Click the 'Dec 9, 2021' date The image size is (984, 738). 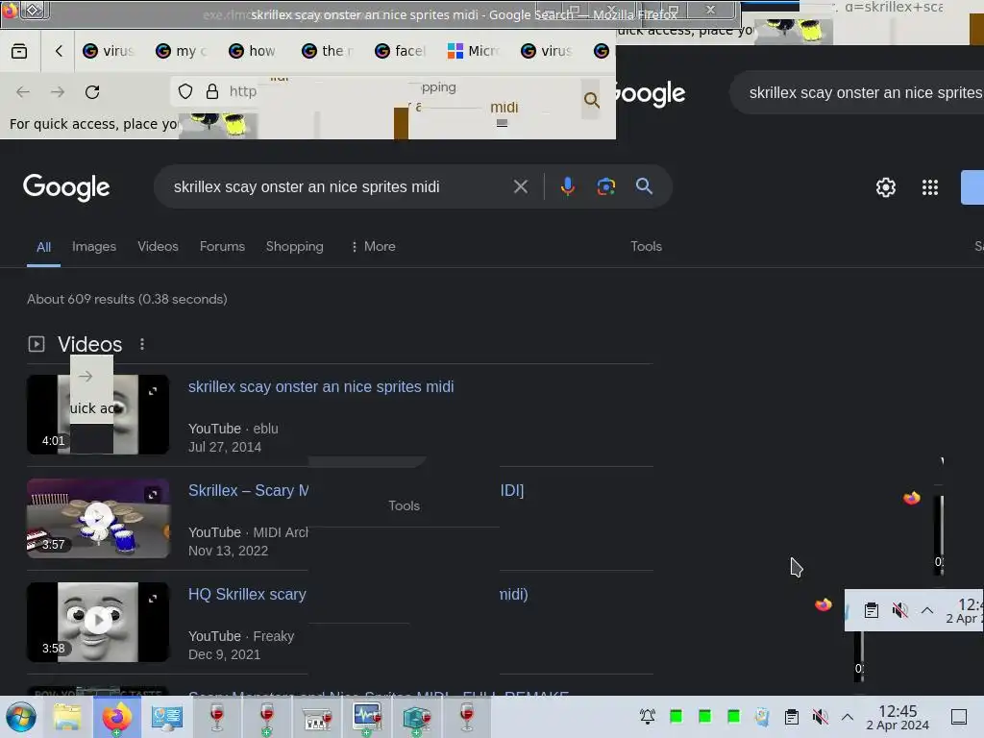[224, 654]
